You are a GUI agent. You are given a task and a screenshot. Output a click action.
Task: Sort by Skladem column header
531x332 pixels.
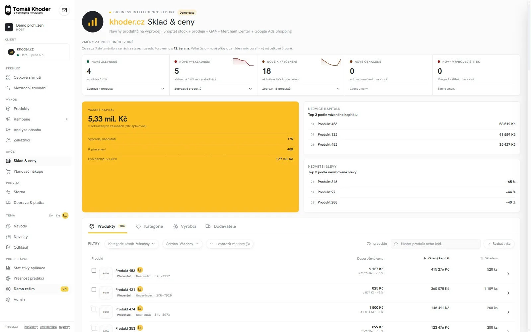point(489,258)
